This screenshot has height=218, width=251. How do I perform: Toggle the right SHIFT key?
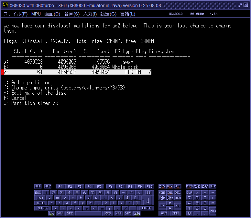coord(146,208)
